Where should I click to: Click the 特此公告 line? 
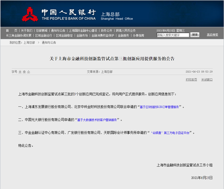tap(26, 145)
